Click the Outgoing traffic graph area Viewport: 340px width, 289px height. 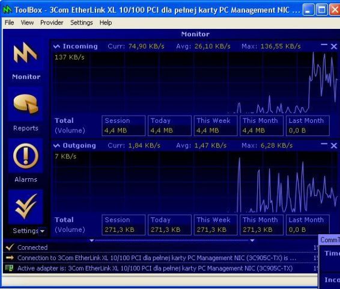pos(195,182)
